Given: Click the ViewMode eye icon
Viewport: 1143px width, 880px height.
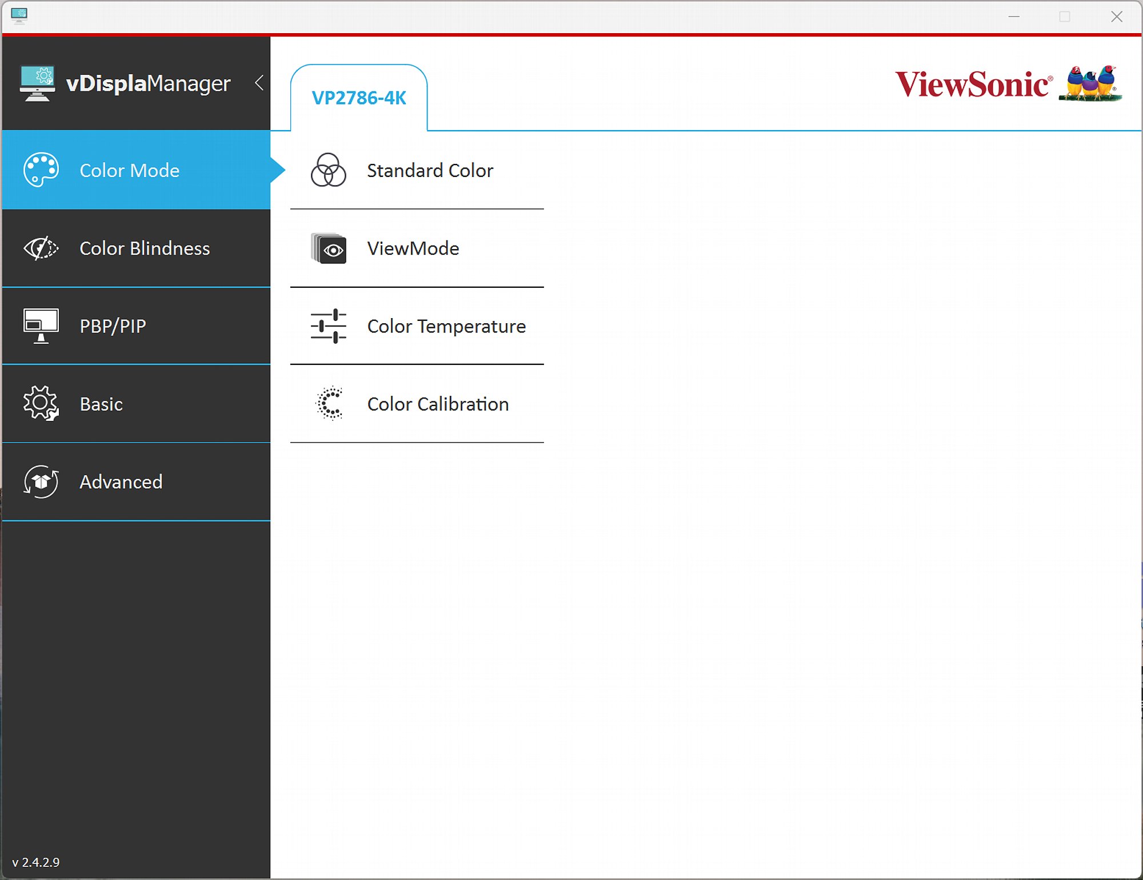Looking at the screenshot, I should [x=329, y=248].
